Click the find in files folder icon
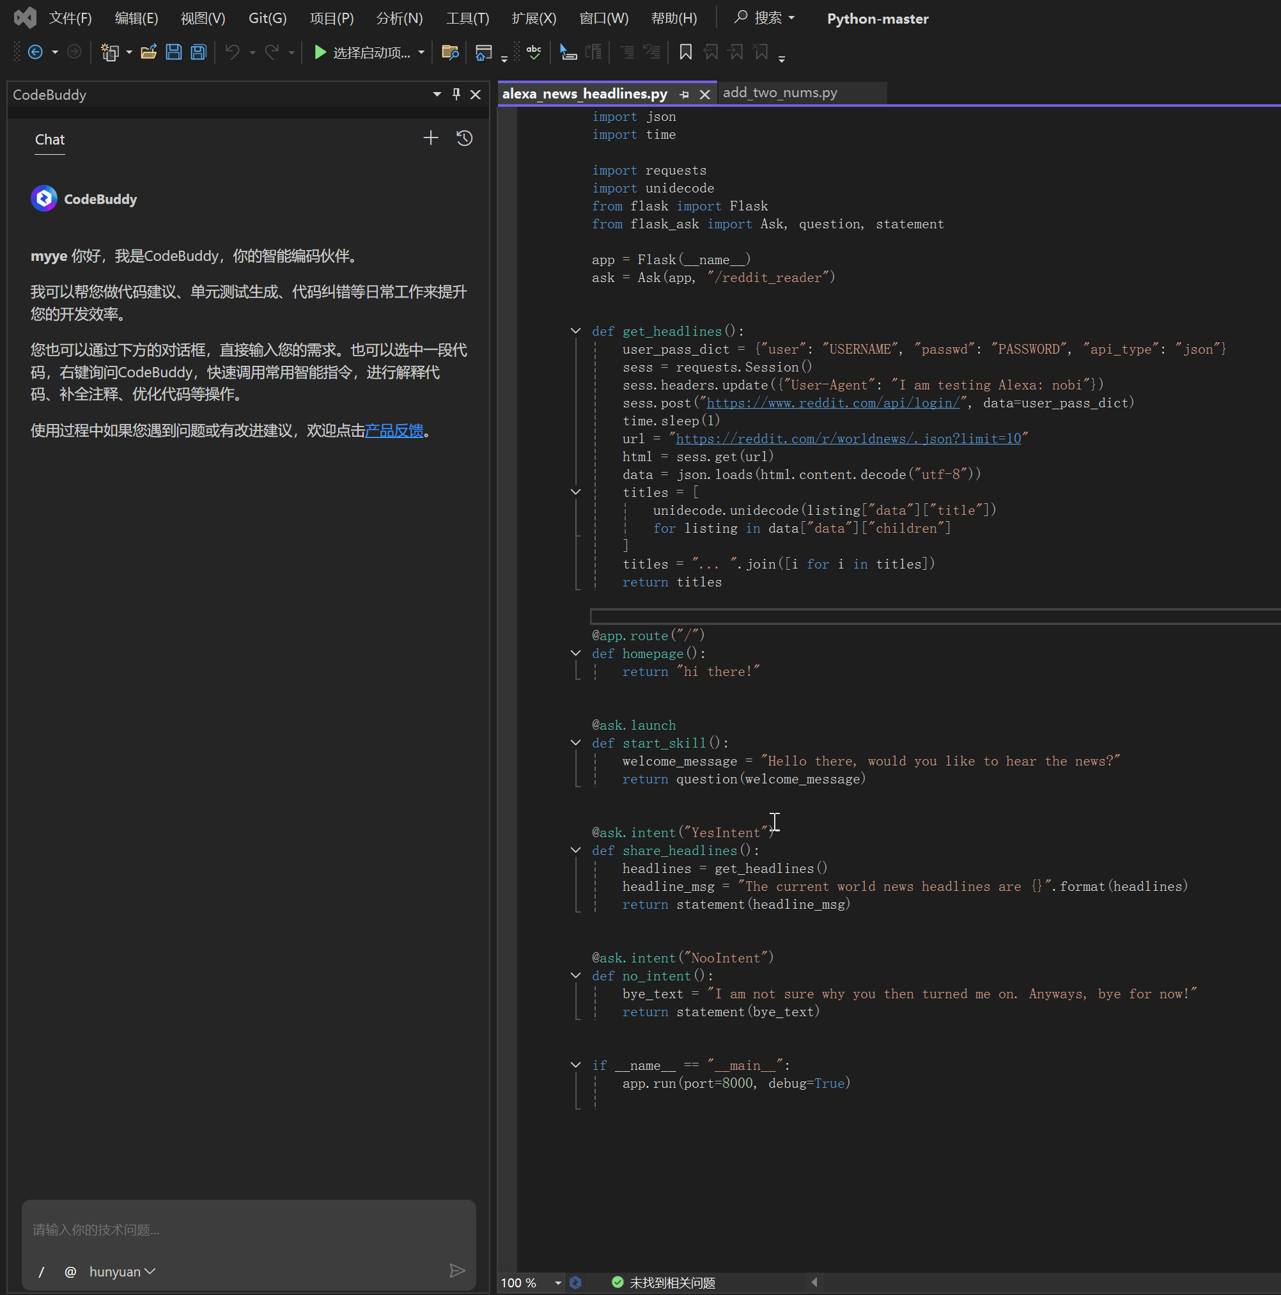Image resolution: width=1281 pixels, height=1295 pixels. pos(450,52)
